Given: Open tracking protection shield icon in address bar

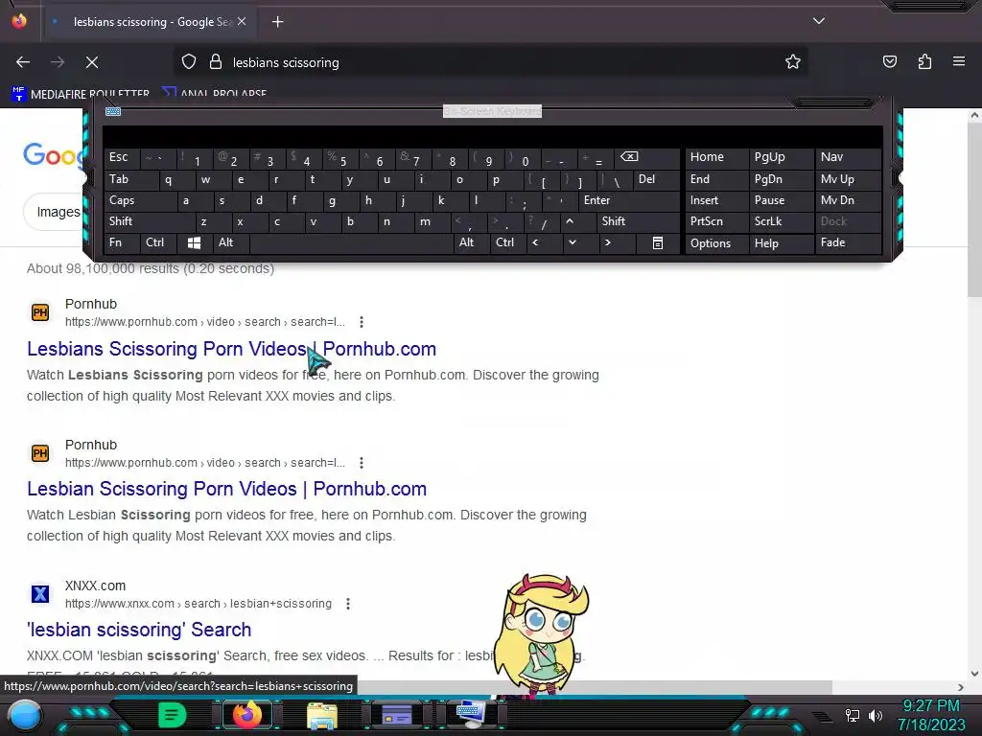Looking at the screenshot, I should pos(189,62).
